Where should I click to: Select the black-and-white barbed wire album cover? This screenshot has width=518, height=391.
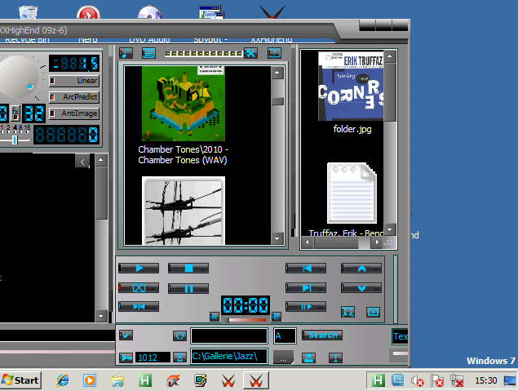click(x=184, y=211)
